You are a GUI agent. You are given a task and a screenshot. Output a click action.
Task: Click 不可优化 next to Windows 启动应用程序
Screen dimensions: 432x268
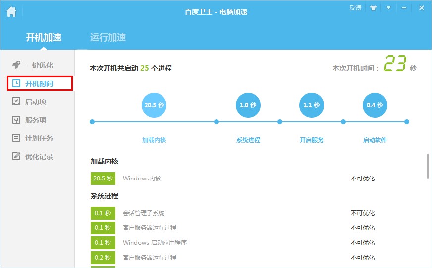pos(363,243)
